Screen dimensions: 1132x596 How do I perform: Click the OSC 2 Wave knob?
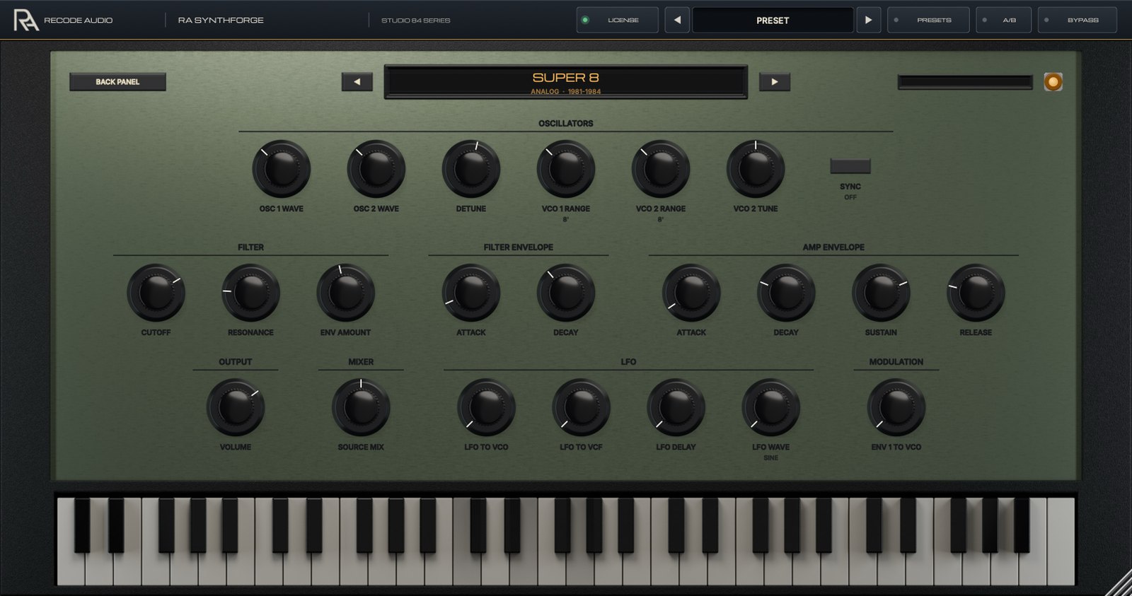coord(376,169)
